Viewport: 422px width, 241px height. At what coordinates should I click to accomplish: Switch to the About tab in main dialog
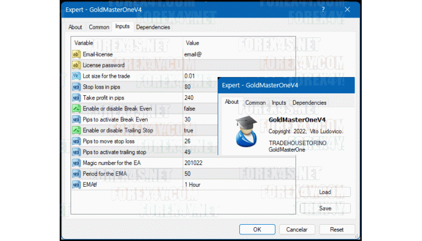[75, 27]
